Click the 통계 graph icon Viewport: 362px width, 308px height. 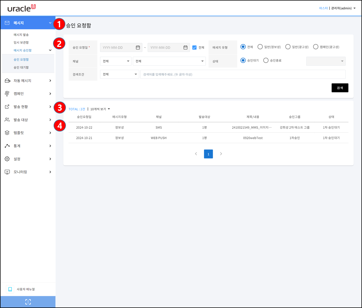tap(7, 146)
